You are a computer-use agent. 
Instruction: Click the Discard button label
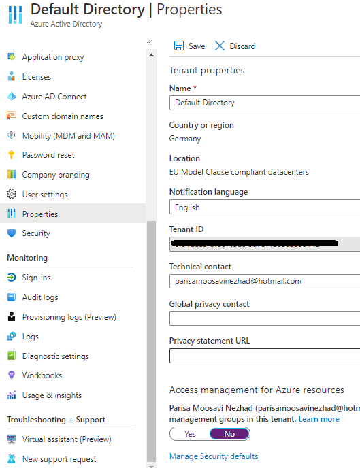pos(242,46)
